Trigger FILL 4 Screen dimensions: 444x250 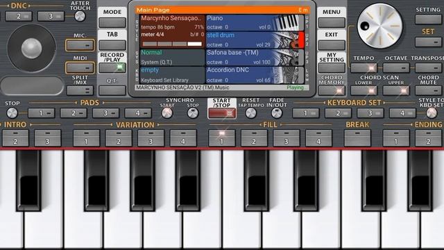tap(318, 137)
